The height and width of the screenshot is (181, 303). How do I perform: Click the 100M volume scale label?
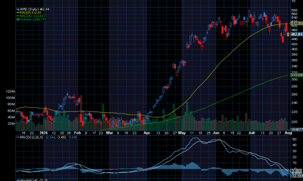10,98
